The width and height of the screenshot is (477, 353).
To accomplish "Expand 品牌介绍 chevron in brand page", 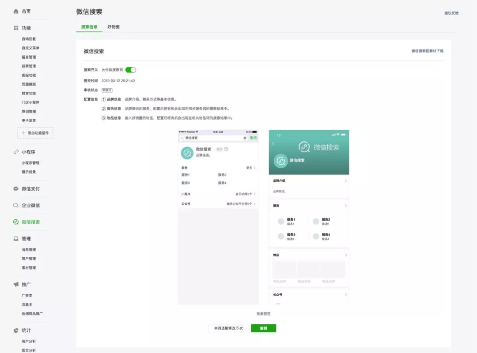I will point(346,180).
